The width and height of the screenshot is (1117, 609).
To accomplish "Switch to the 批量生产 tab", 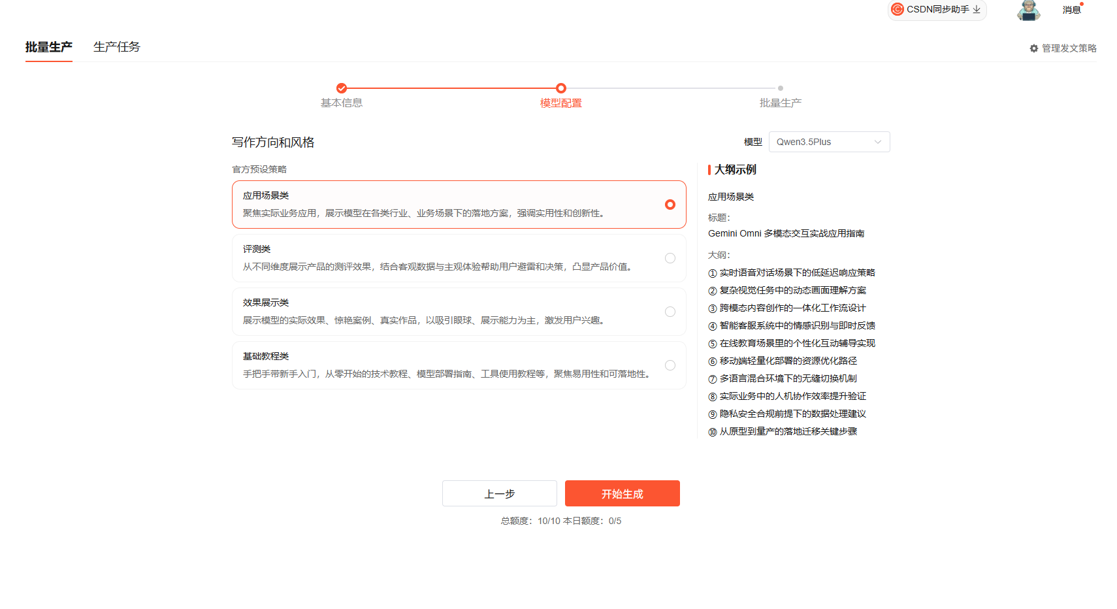I will coord(49,47).
